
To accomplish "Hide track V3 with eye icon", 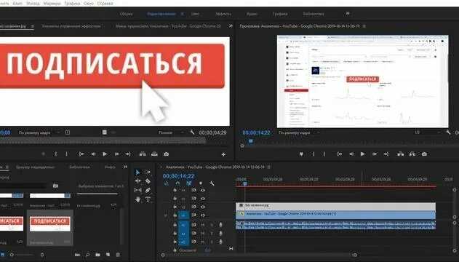I will 202,199.
